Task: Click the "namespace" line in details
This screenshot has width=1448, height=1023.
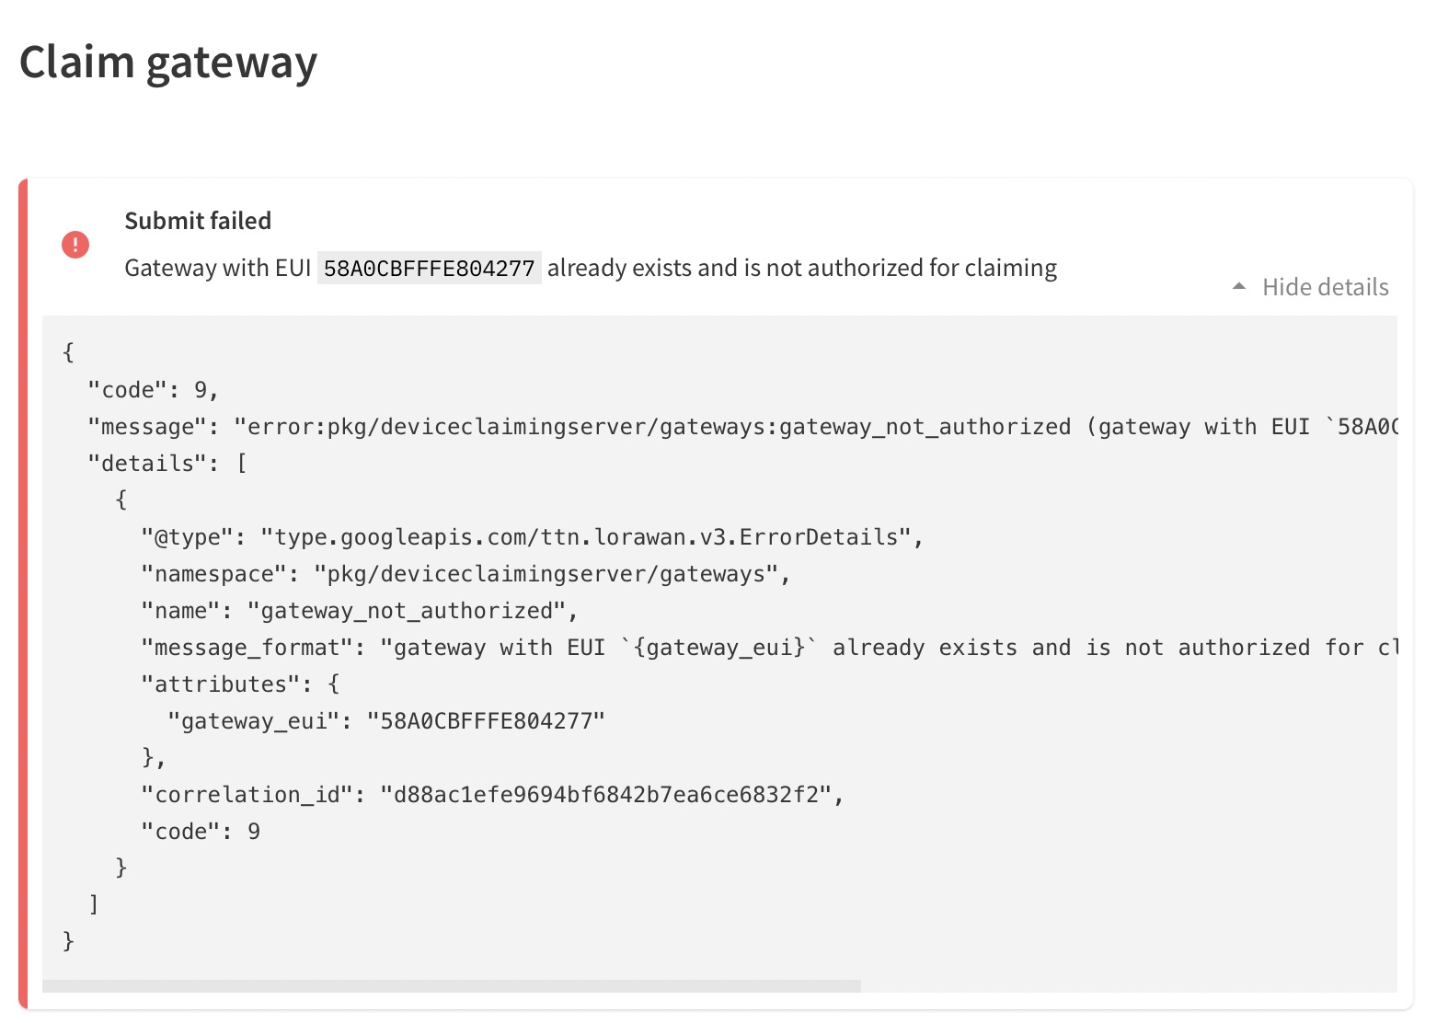Action: (x=465, y=574)
